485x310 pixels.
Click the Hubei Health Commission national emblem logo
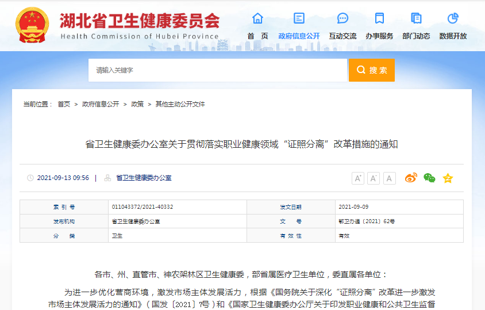(33, 25)
